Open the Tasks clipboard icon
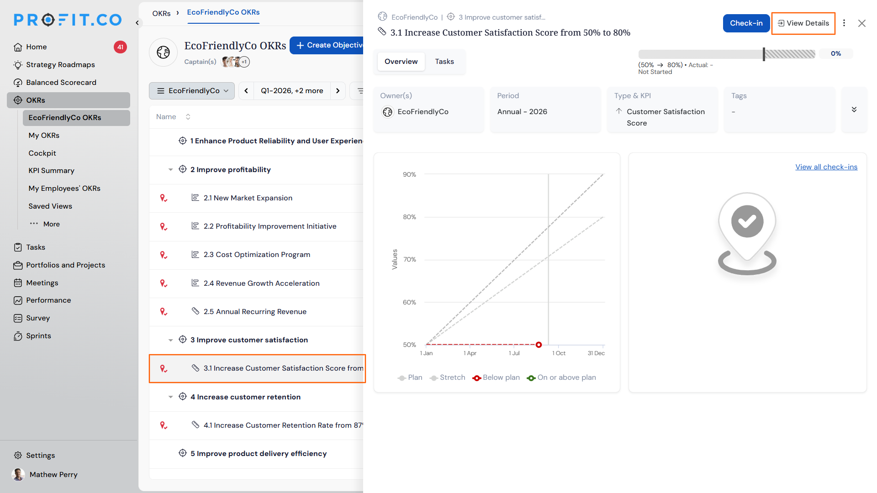The height and width of the screenshot is (493, 877). click(18, 247)
